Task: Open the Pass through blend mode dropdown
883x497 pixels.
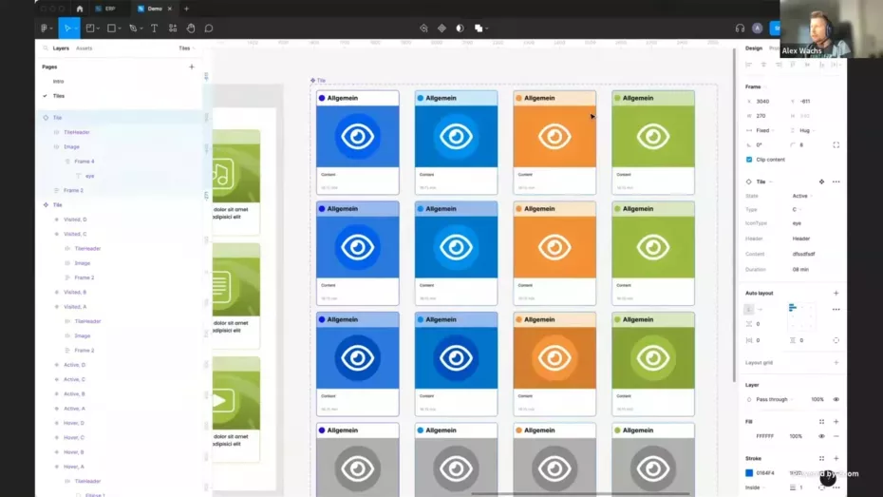Action: 777,400
